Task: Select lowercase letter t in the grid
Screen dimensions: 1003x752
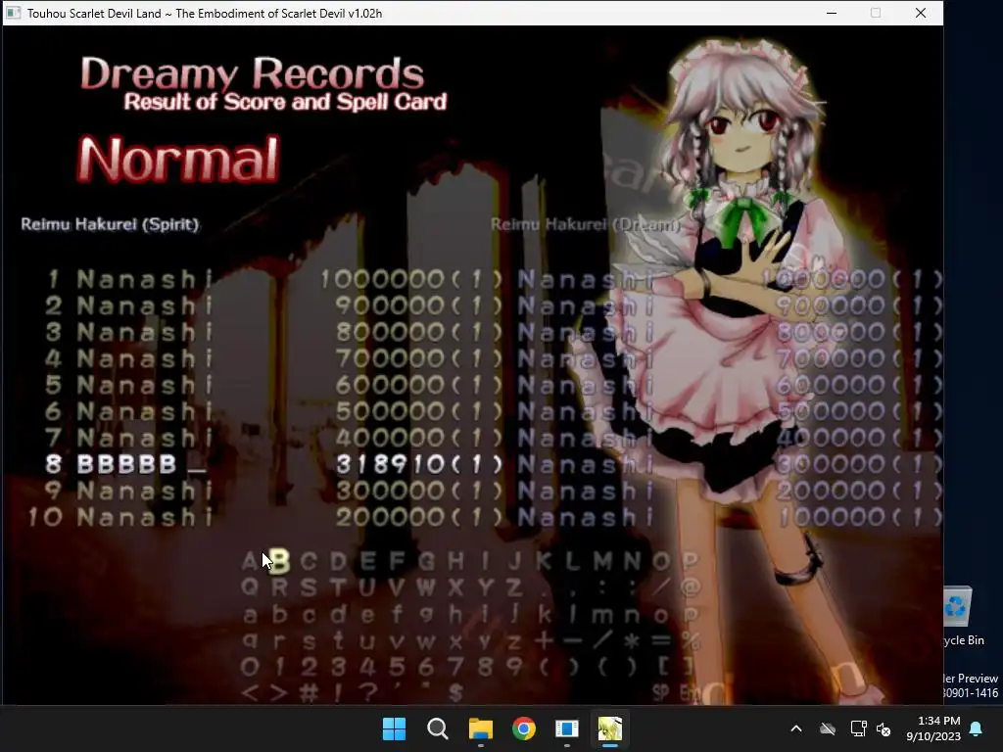Action: pyautogui.click(x=338, y=640)
